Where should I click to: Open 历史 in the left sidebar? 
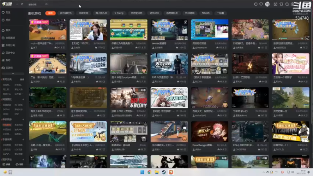click(6, 20)
